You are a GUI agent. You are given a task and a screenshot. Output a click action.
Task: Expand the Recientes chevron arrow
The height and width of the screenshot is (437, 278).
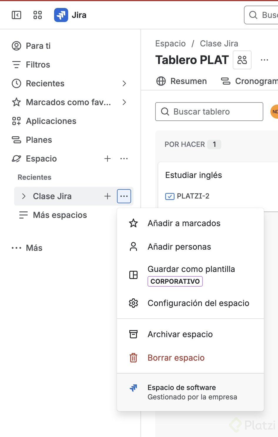[124, 83]
